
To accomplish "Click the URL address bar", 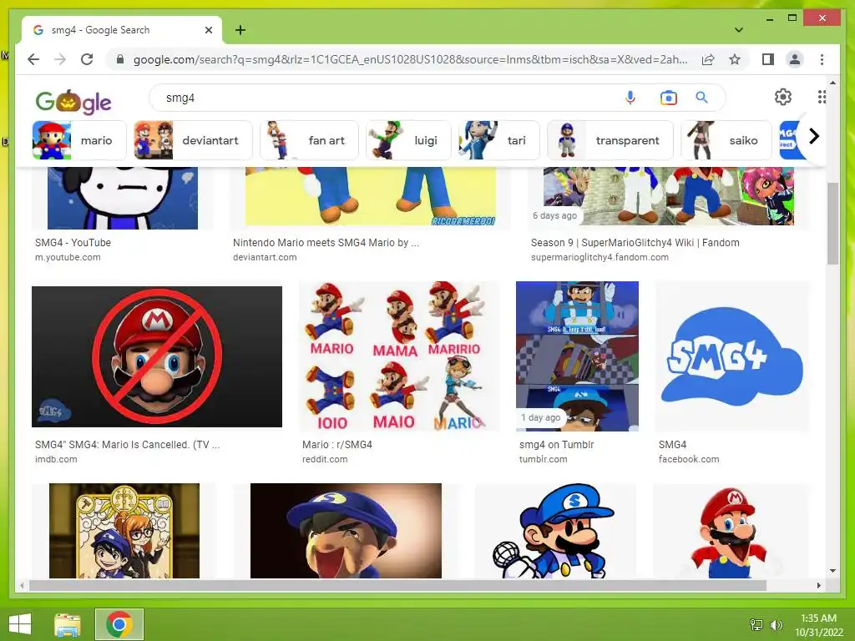I will (409, 59).
